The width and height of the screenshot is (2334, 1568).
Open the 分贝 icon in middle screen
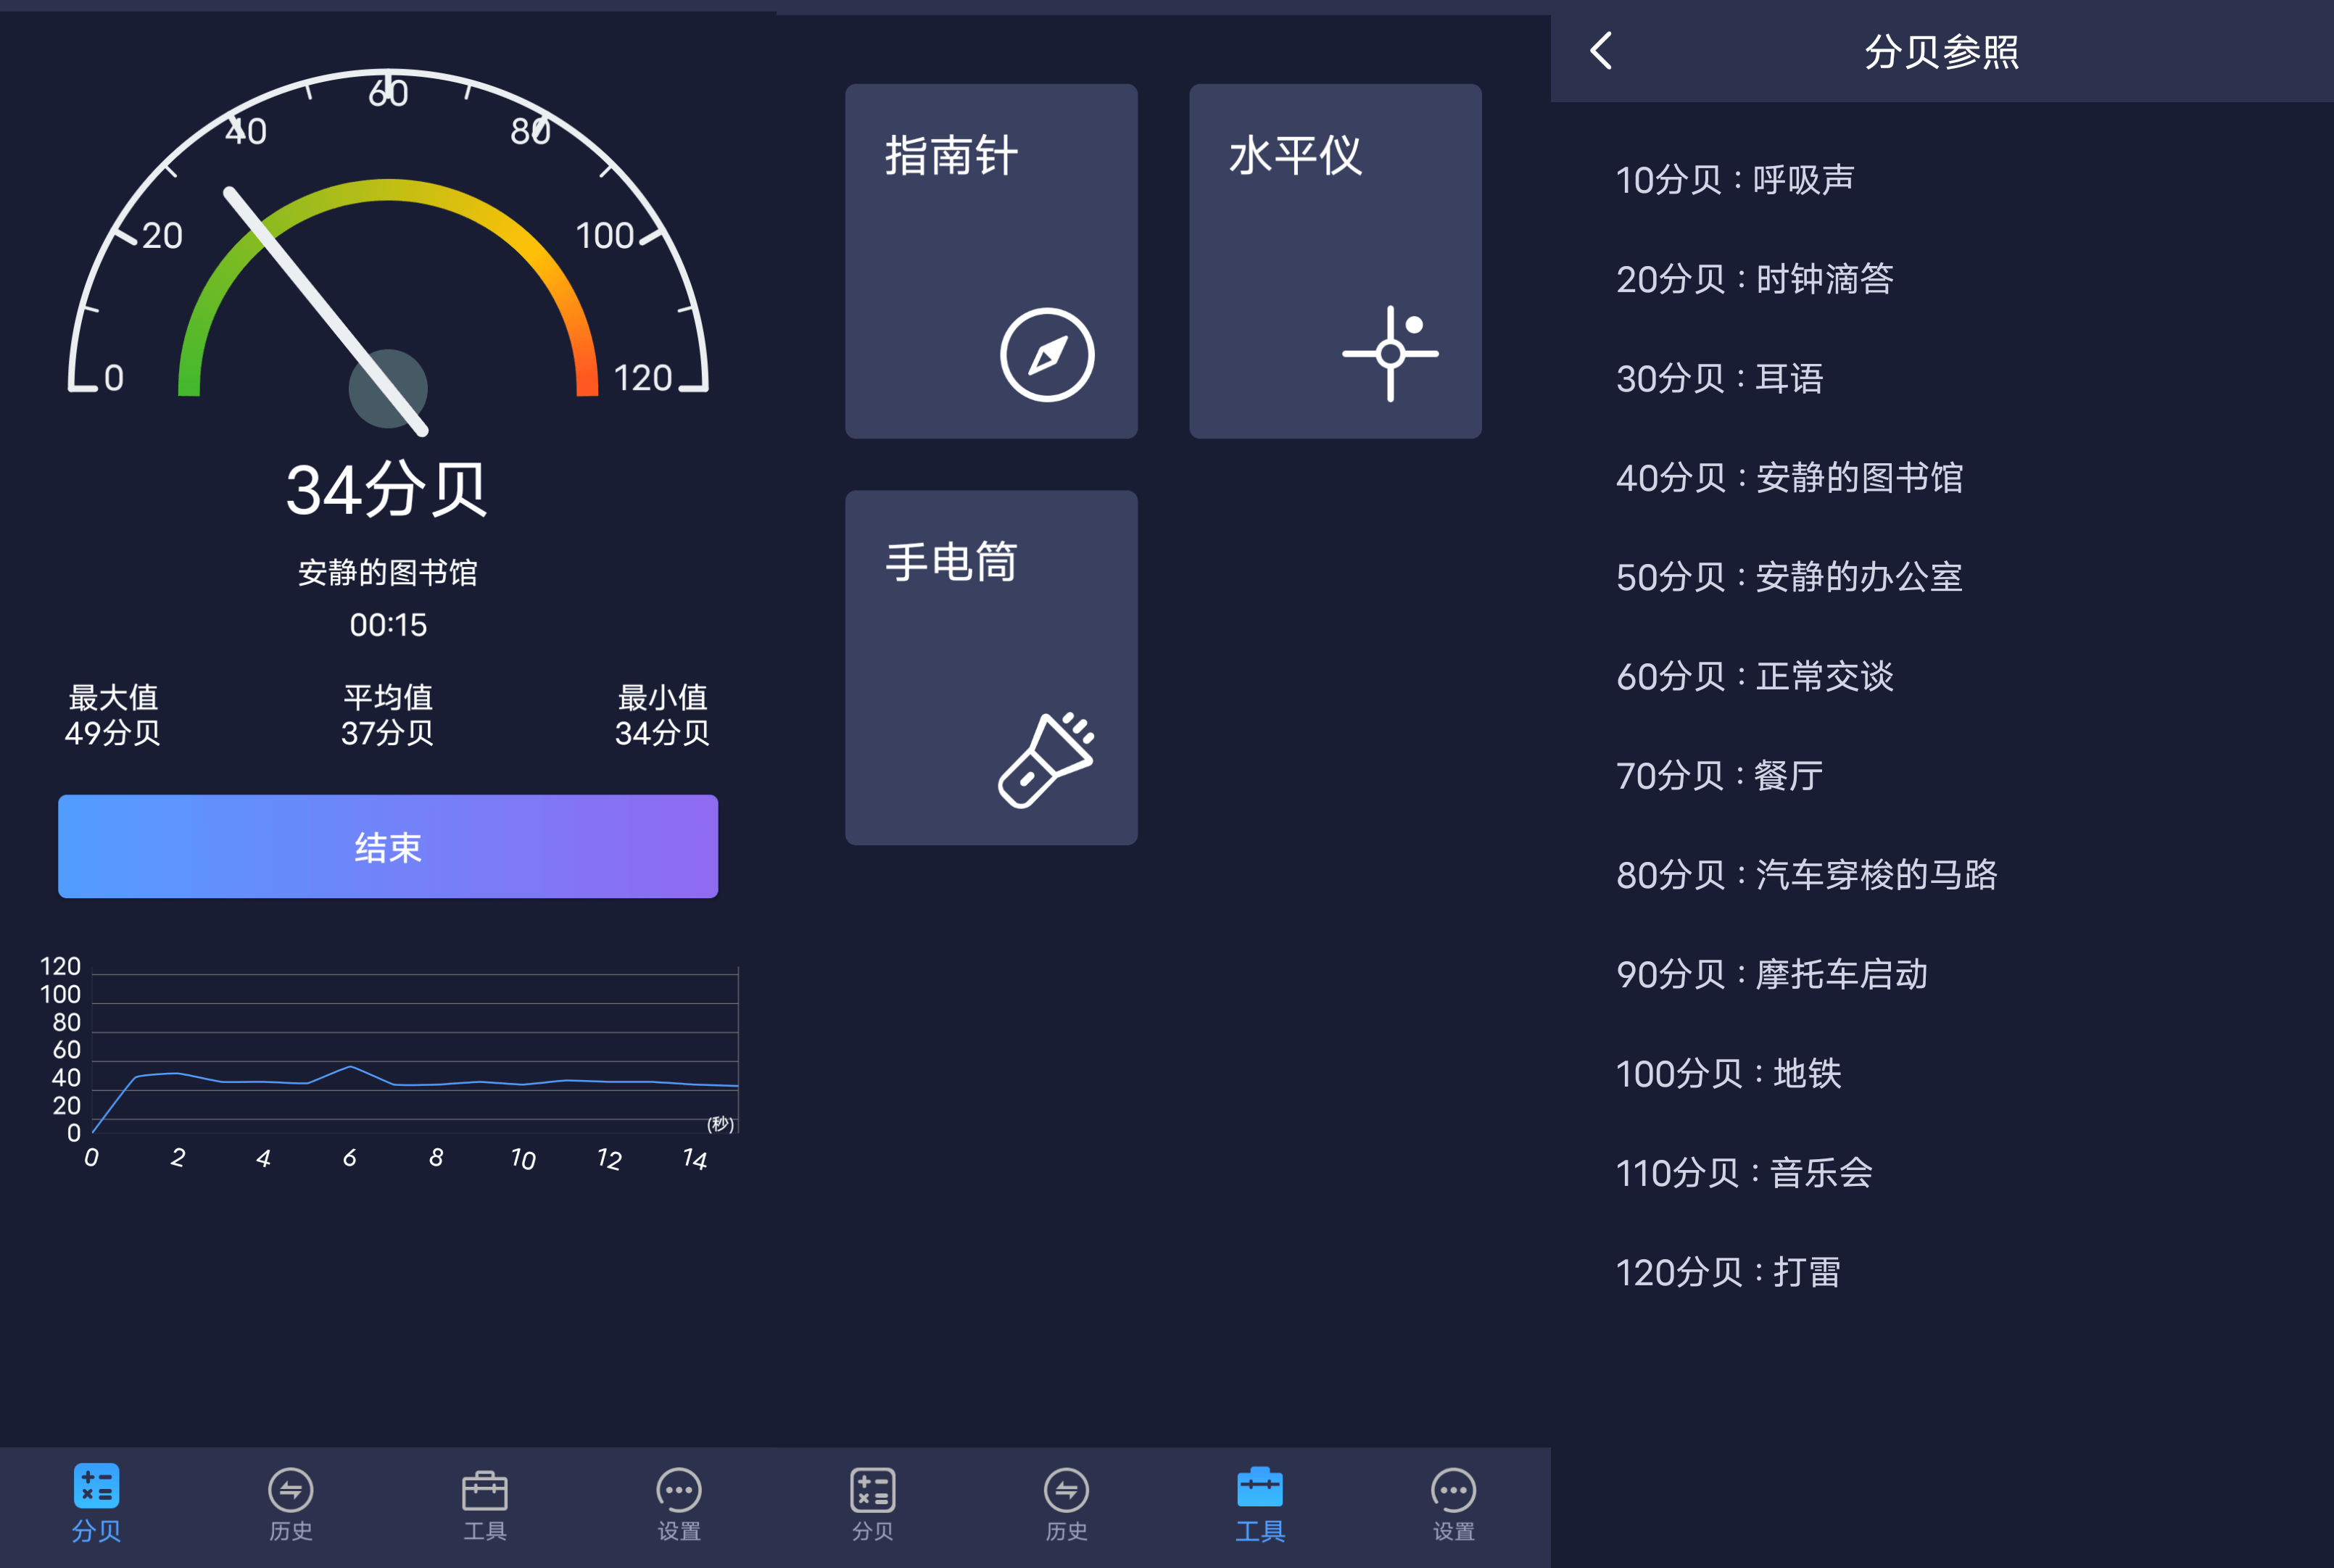pyautogui.click(x=873, y=1490)
